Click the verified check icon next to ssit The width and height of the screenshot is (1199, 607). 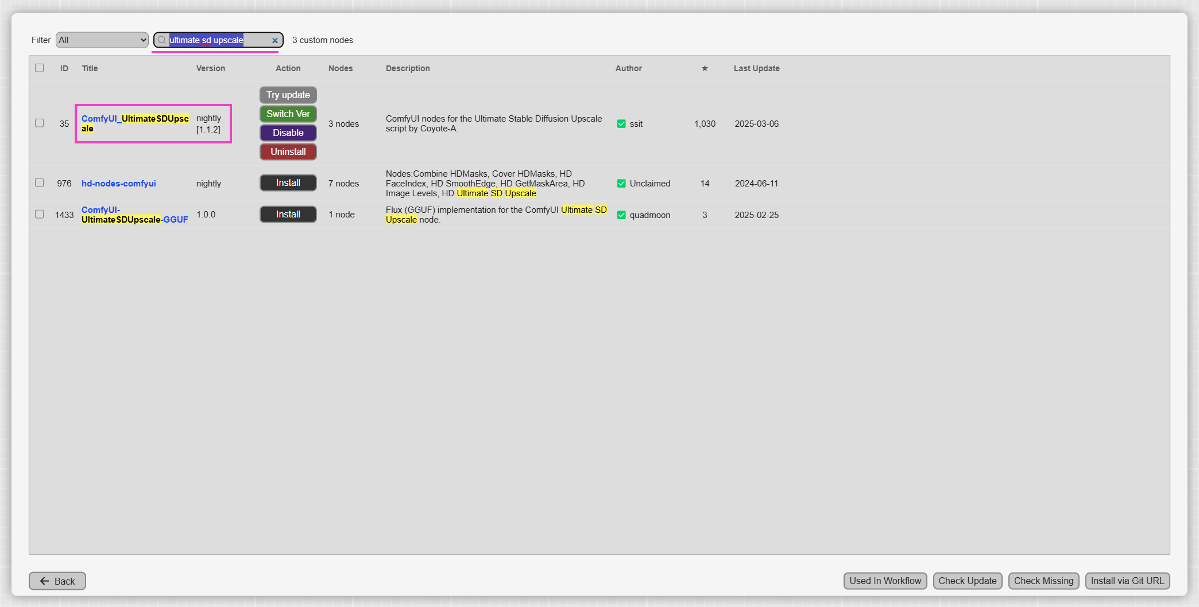[621, 124]
